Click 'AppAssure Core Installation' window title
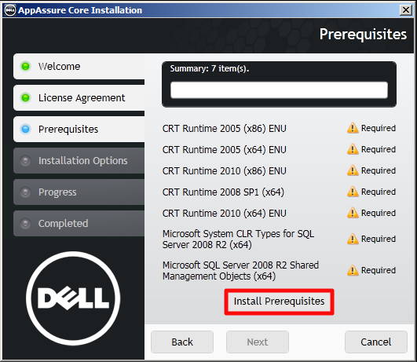This screenshot has width=417, height=362. coord(80,10)
